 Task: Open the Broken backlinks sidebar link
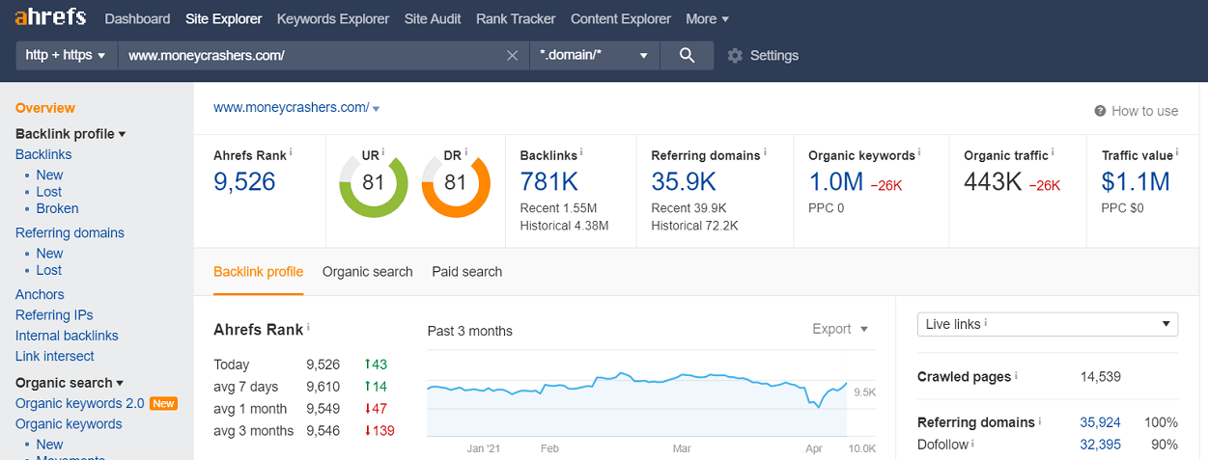pos(57,208)
